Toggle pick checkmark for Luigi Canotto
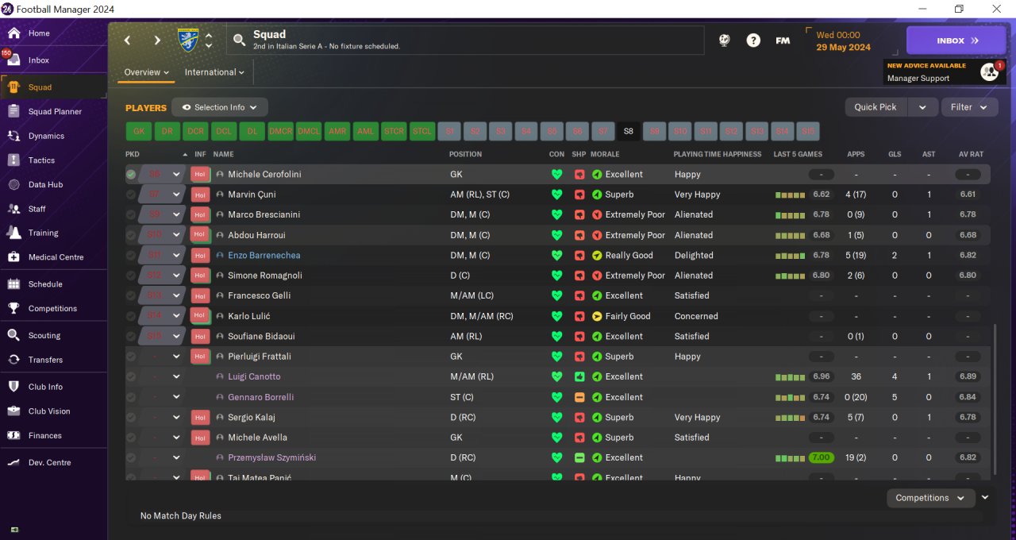 131,377
